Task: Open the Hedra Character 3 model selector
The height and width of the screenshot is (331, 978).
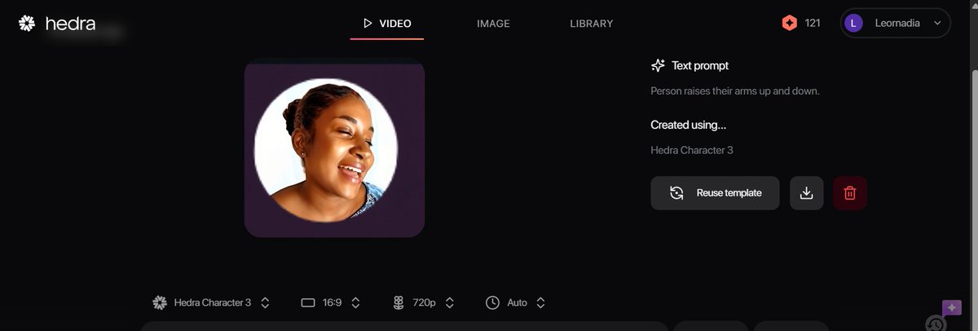Action: (211, 302)
